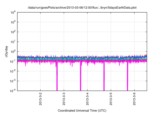162x113 pixels.
Task: Click the 10^-1 y-axis tick label
Action: coord(13,62)
